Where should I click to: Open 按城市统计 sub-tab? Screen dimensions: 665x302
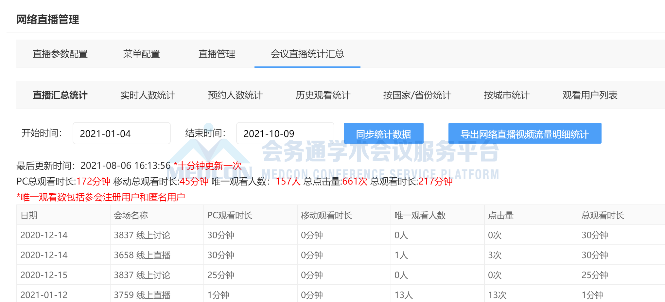507,95
